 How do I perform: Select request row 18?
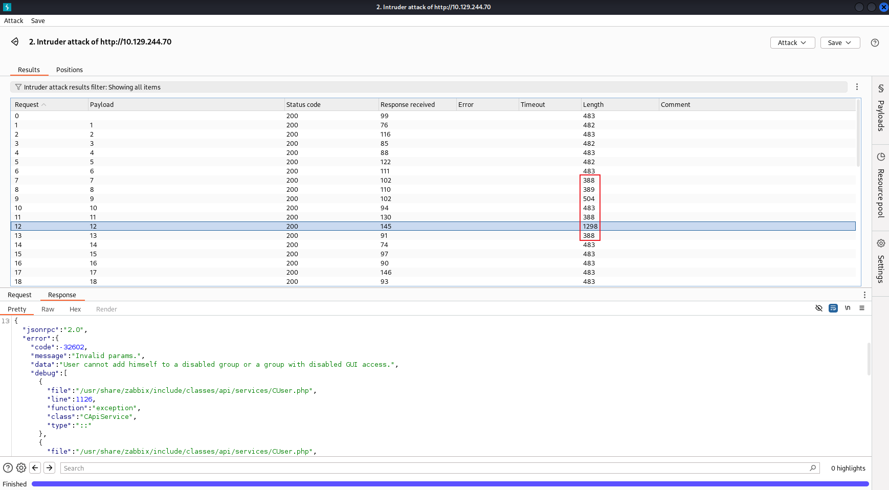[433, 281]
